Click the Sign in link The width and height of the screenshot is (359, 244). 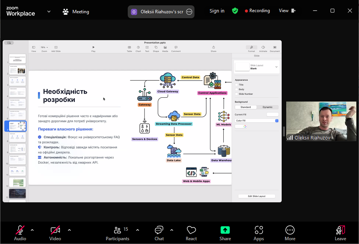pos(217,11)
